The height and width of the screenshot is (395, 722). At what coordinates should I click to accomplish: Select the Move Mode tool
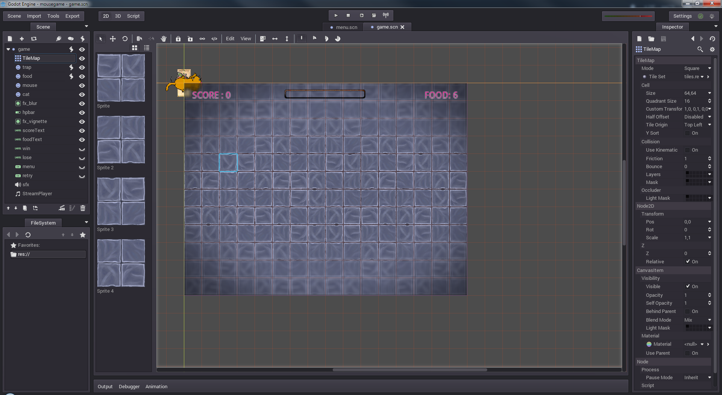tap(113, 38)
